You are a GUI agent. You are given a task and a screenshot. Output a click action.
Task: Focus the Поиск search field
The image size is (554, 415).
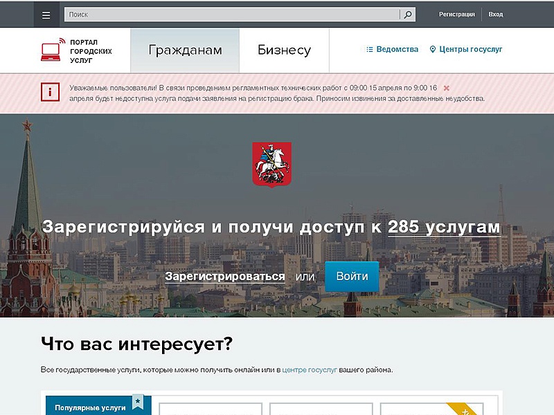232,15
